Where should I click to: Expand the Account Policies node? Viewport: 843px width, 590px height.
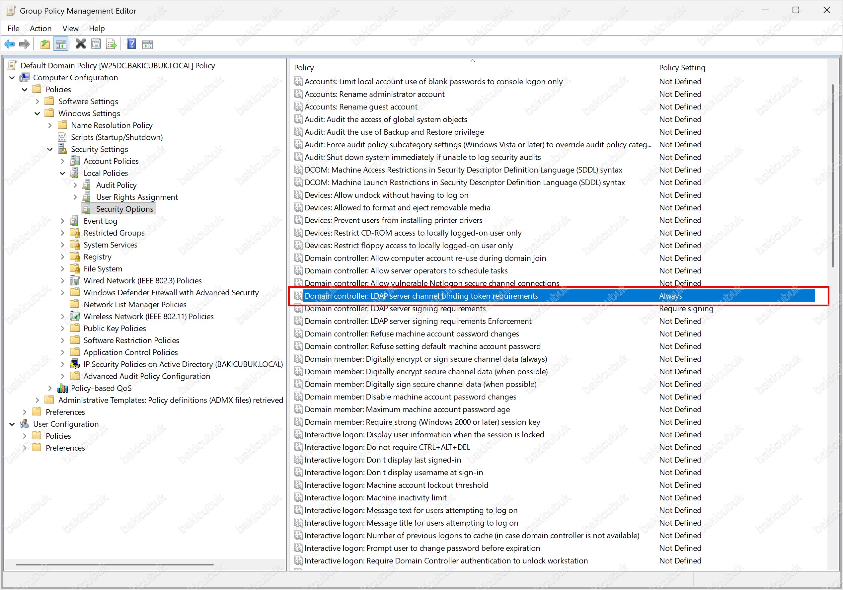[x=62, y=161]
